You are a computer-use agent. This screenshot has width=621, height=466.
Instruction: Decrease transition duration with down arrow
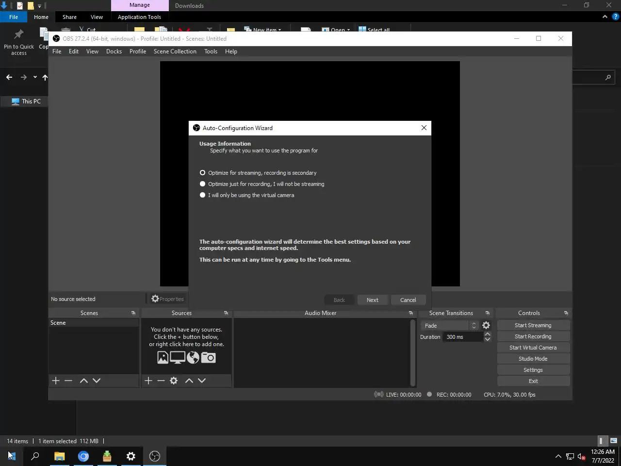click(488, 339)
